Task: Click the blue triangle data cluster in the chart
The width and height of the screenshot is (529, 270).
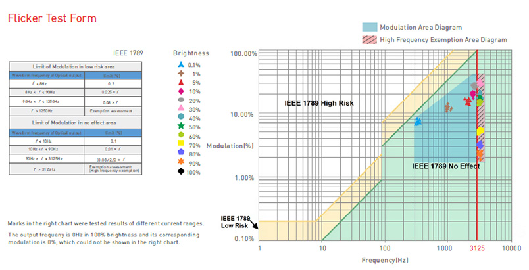Action: click(418, 122)
